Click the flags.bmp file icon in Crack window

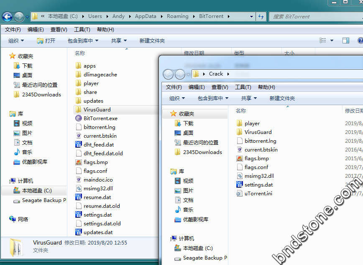pos(239,159)
